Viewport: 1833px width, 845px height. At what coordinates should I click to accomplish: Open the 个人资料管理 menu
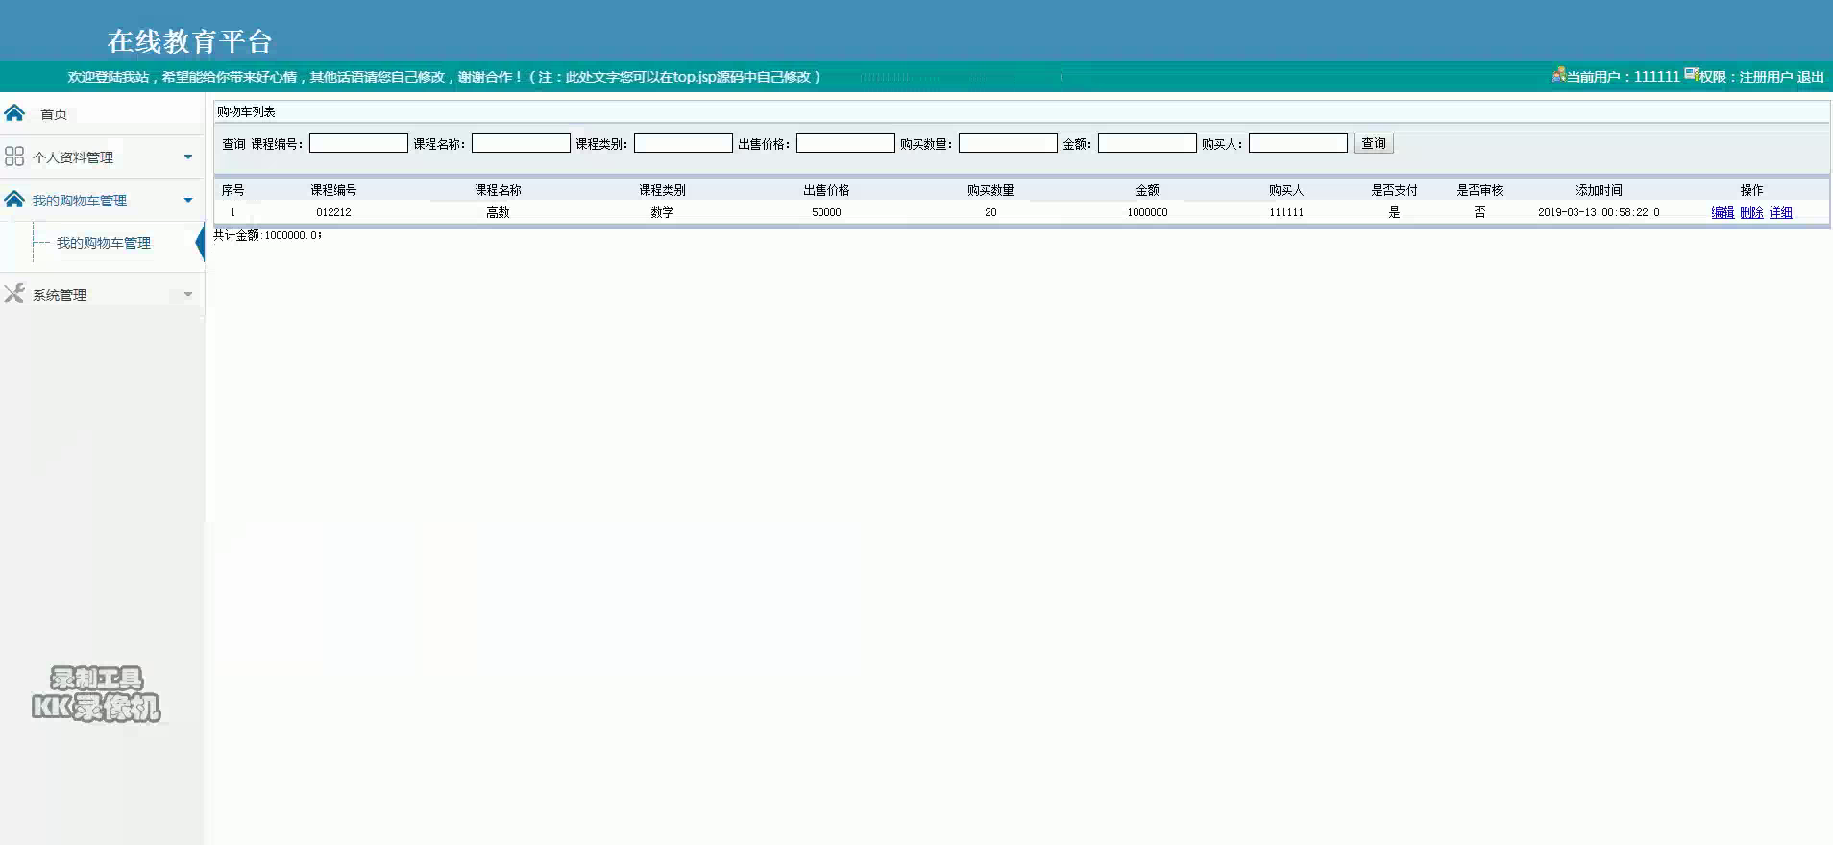[x=73, y=157]
